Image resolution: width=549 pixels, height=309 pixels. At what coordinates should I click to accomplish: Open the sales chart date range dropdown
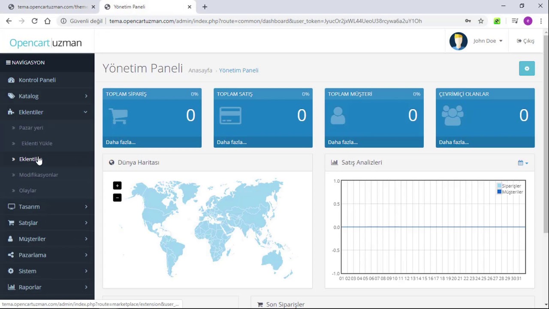point(523,163)
